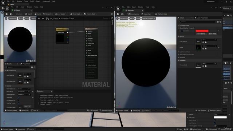Open the Opacity (Shared) view mode dropdown
This screenshot has width=233, height=131.
point(149,19)
